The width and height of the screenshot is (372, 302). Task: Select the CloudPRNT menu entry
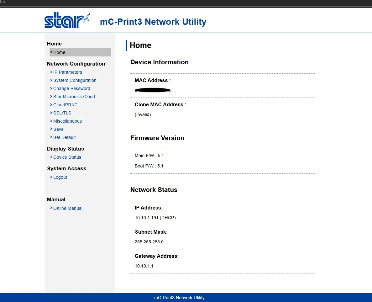pos(65,105)
